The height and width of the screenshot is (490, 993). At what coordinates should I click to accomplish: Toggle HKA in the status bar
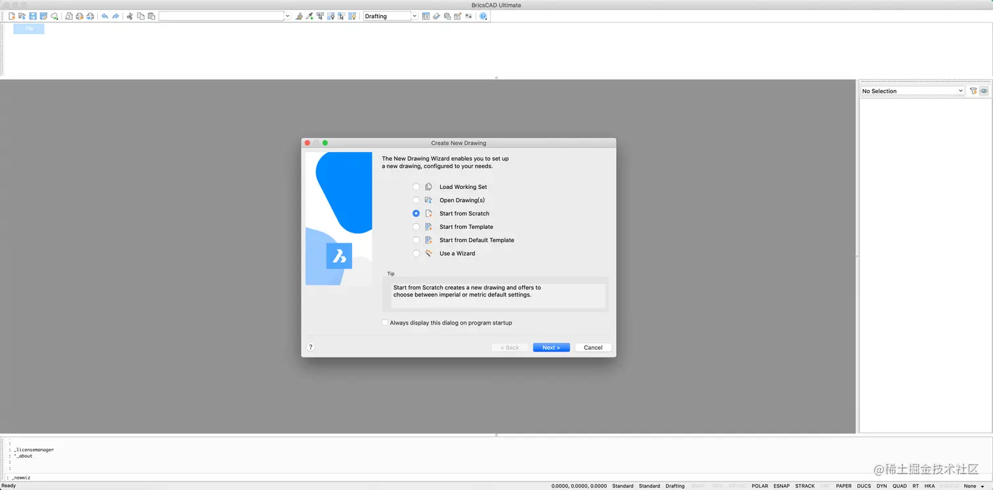point(929,486)
